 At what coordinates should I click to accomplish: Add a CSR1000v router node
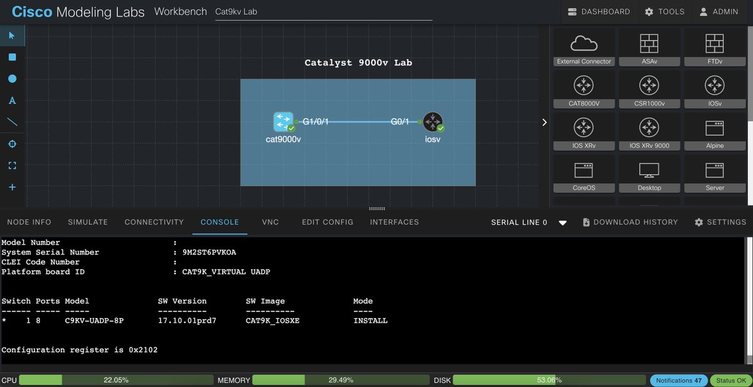pyautogui.click(x=649, y=90)
